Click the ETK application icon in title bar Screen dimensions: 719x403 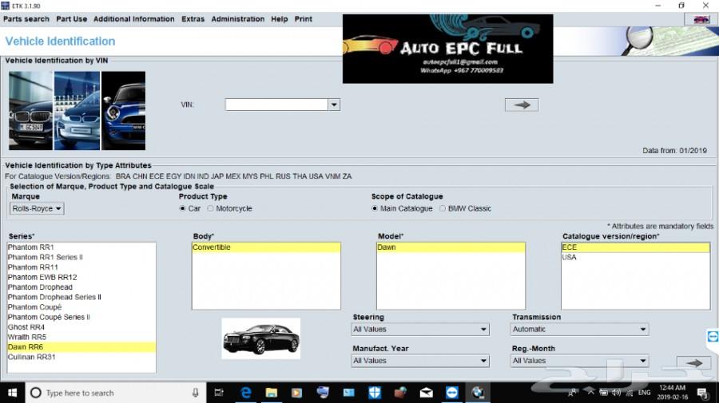[x=5, y=6]
